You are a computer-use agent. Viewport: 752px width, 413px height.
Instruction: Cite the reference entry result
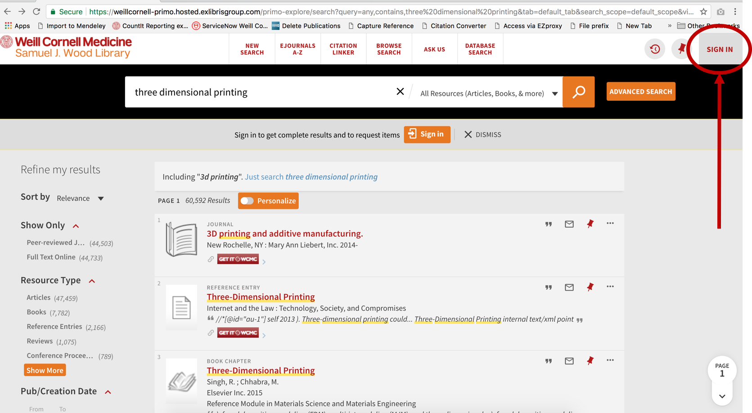(549, 287)
